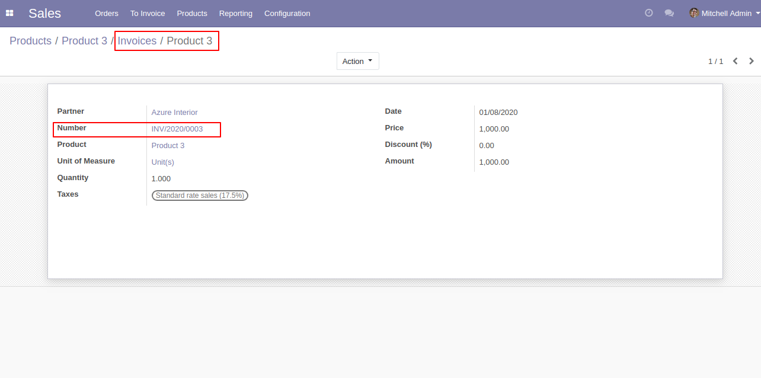Image resolution: width=761 pixels, height=378 pixels.
Task: Go to previous record arrow
Action: pos(735,61)
